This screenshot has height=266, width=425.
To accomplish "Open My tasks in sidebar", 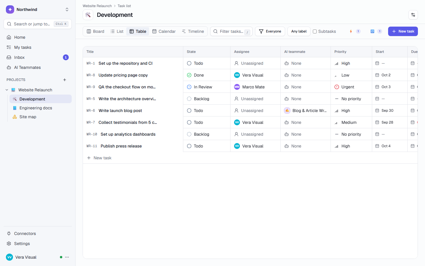I will coord(37,47).
